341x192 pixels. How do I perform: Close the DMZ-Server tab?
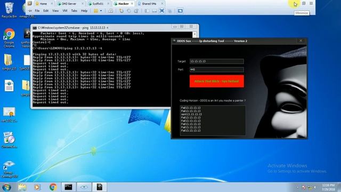pyautogui.click(x=83, y=4)
